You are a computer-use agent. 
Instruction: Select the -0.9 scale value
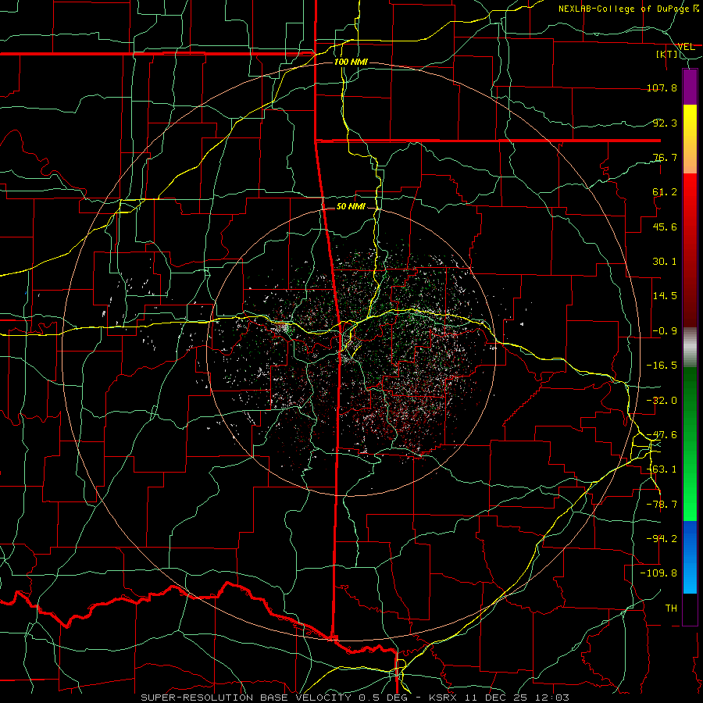coord(665,331)
